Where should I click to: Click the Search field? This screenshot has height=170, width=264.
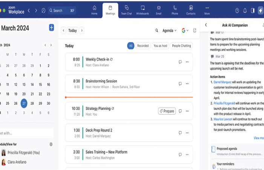pyautogui.click(x=62, y=11)
